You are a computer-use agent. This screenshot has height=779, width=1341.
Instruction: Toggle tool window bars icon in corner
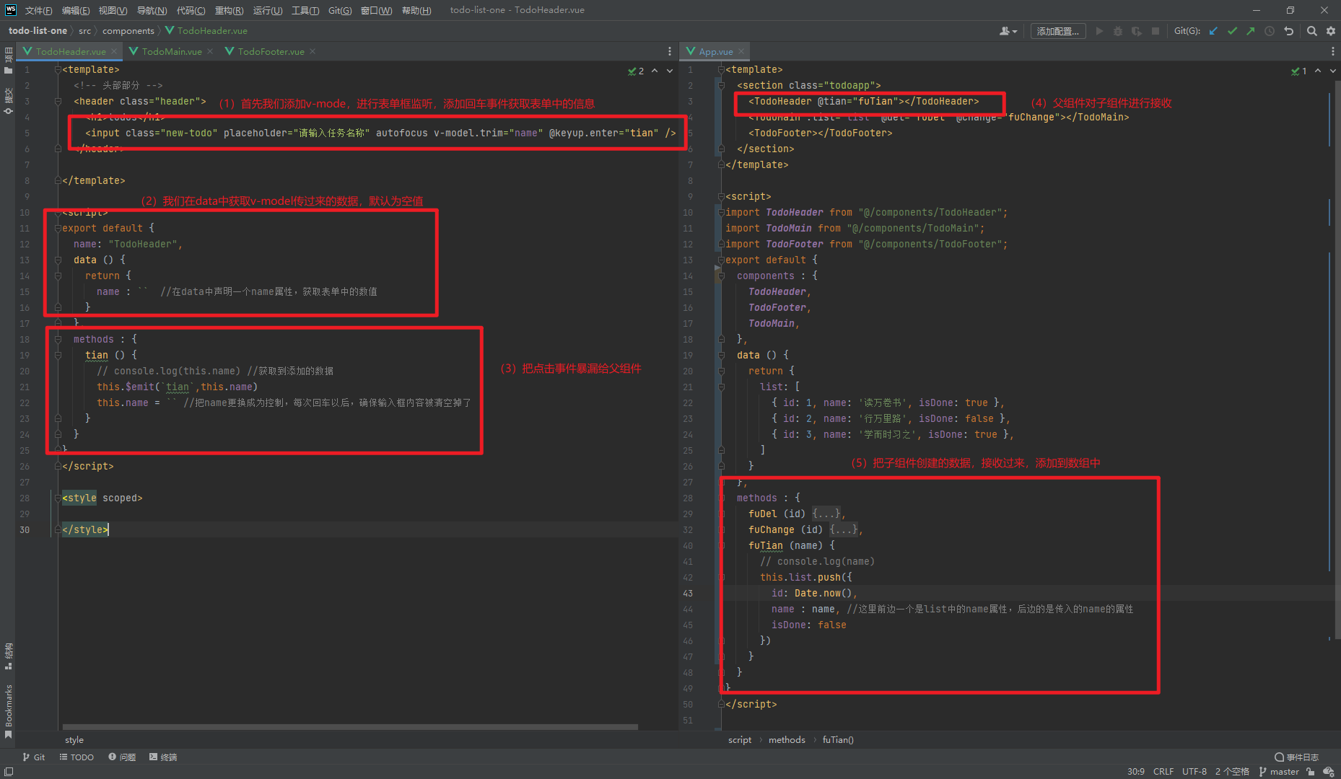(9, 772)
